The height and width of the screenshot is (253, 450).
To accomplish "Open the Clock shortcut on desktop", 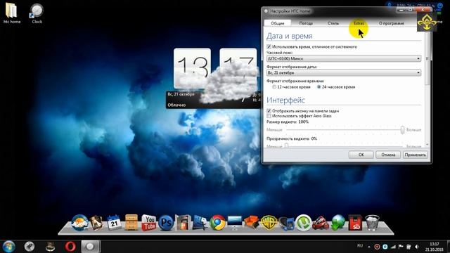I will 37,13.
